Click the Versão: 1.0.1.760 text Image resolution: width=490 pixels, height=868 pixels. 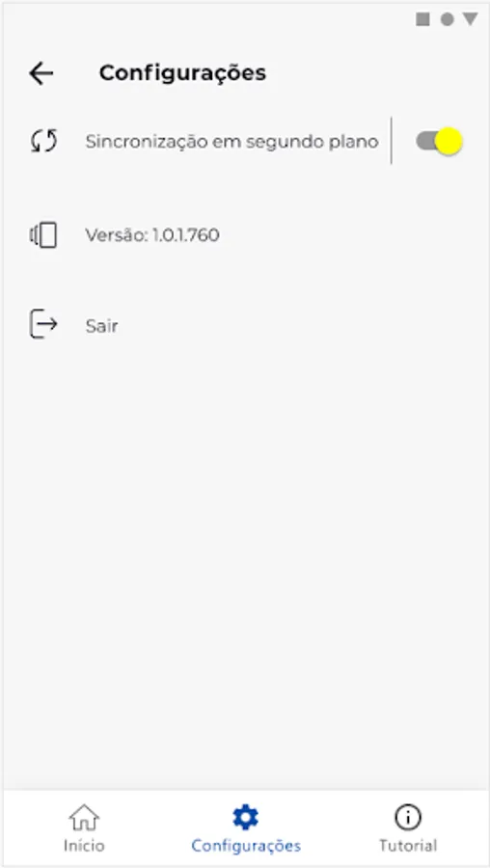click(152, 236)
